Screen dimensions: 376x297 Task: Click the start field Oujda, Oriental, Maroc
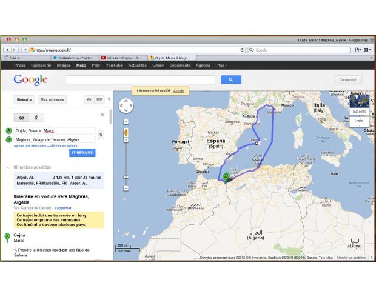tap(55, 131)
